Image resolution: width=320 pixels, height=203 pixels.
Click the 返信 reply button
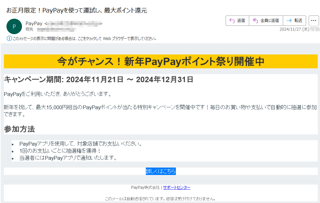237,21
